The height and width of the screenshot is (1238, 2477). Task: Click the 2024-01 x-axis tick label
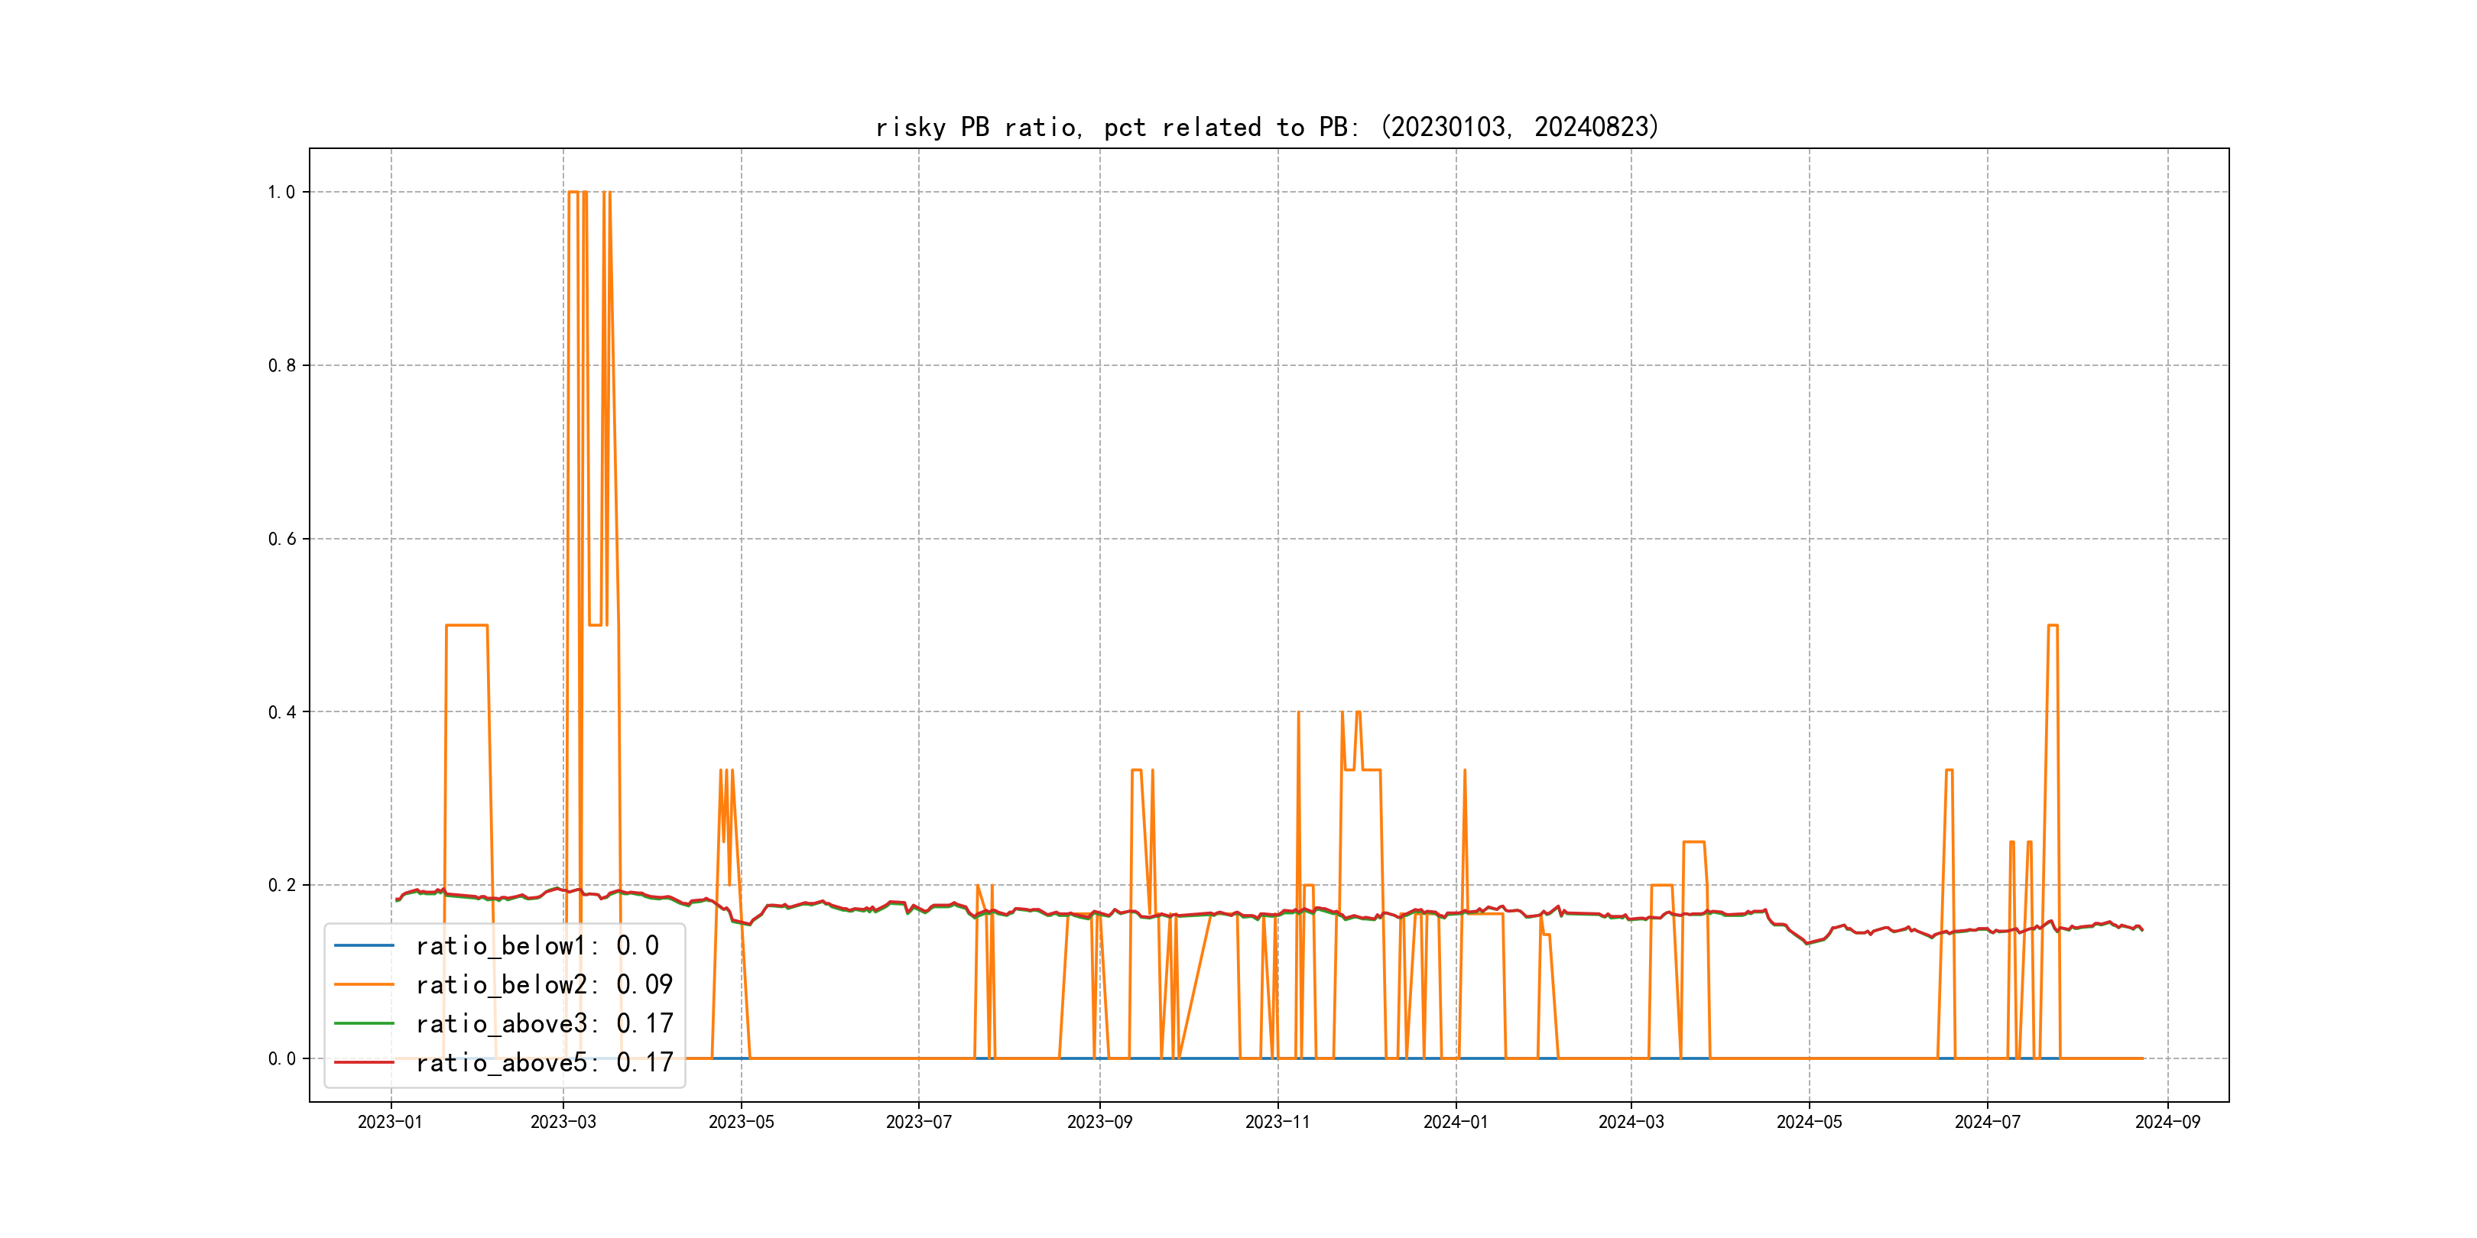click(1455, 1123)
